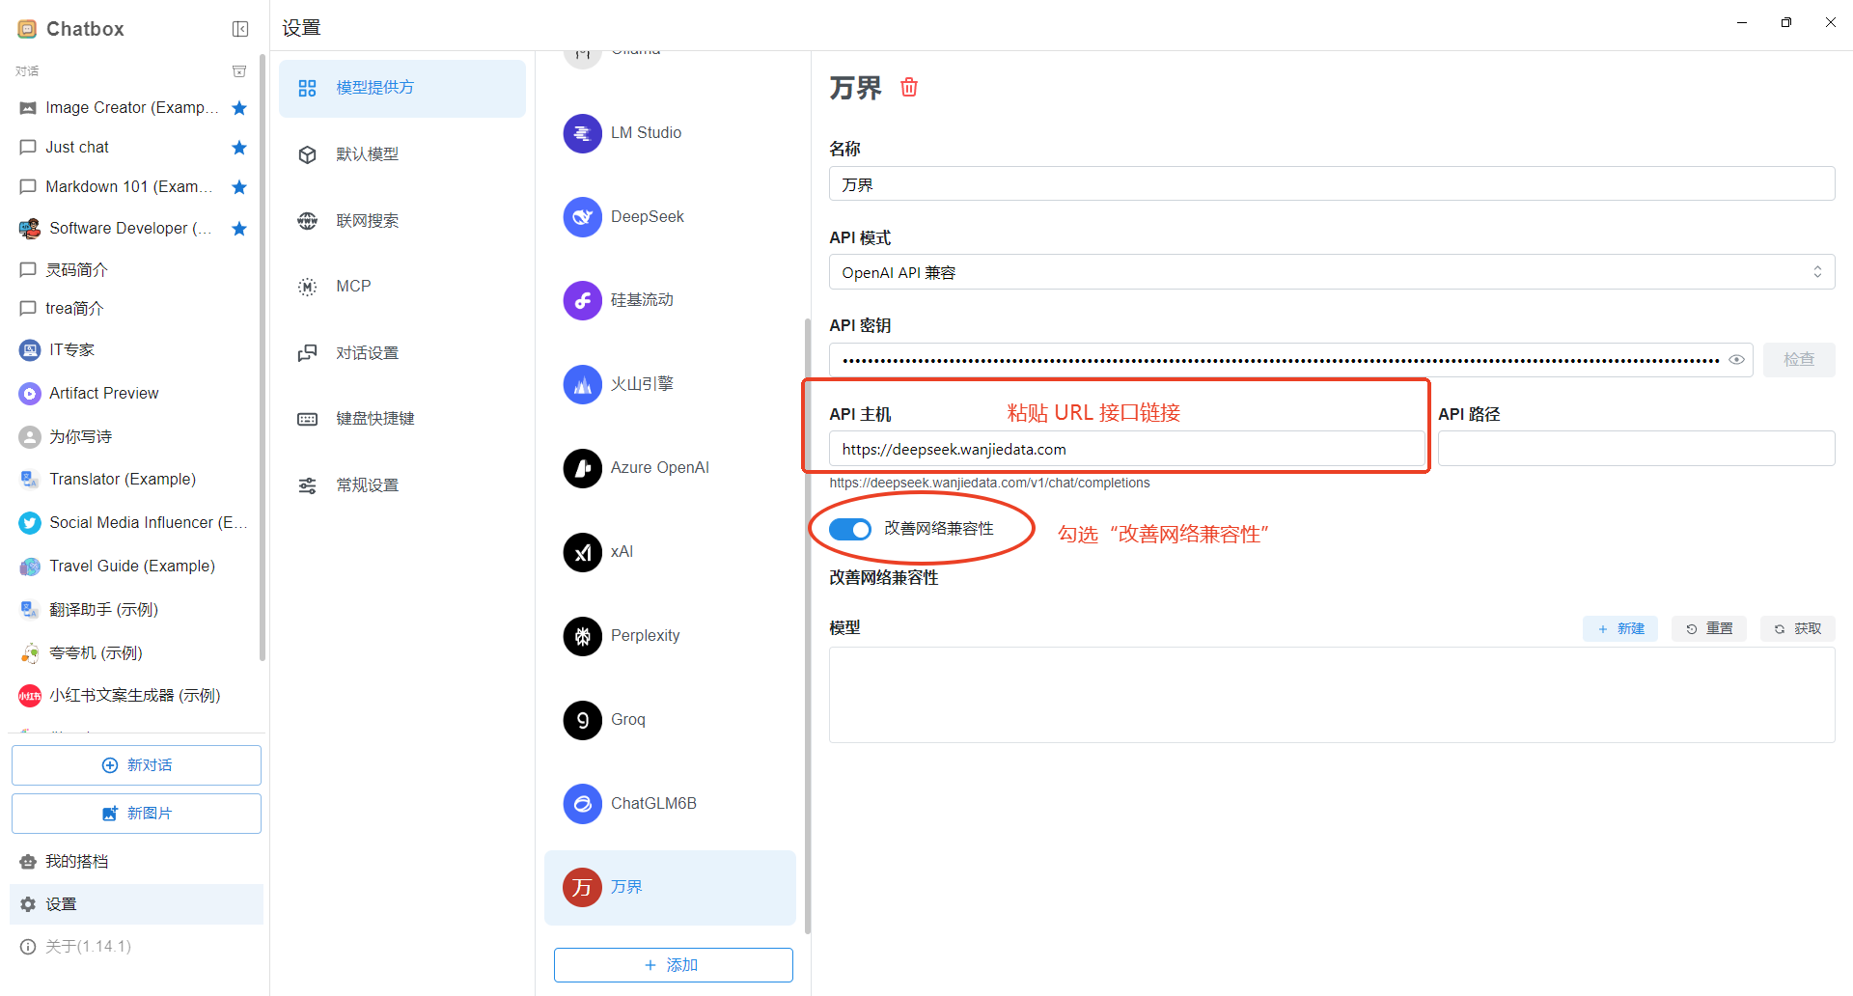Open the 灵码简介 conversation
Image resolution: width=1853 pixels, height=996 pixels.
pos(133,269)
